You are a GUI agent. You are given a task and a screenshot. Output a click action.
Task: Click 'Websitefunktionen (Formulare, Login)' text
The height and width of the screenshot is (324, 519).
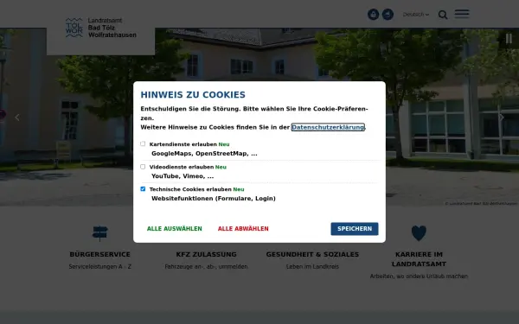(x=214, y=199)
